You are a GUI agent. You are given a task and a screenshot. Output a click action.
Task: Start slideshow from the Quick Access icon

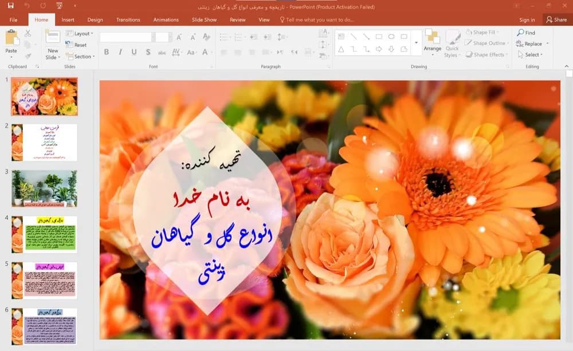pos(59,6)
